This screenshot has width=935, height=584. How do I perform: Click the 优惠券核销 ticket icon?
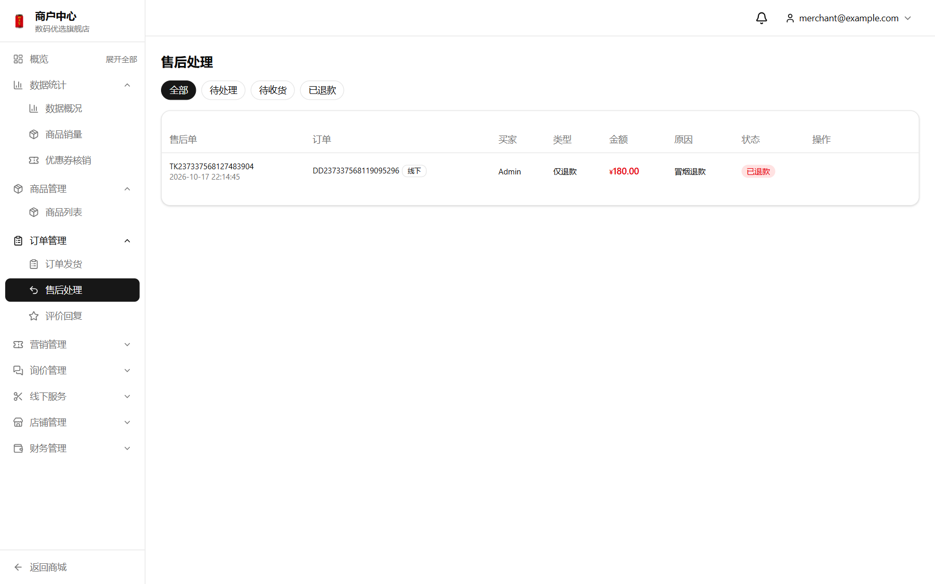[34, 160]
